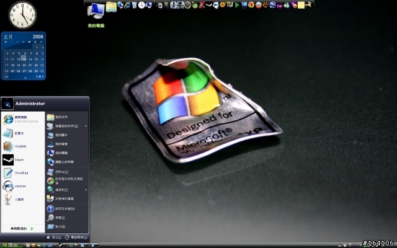
Task: Launch Internet Explorer from the top dock
Action: click(127, 5)
